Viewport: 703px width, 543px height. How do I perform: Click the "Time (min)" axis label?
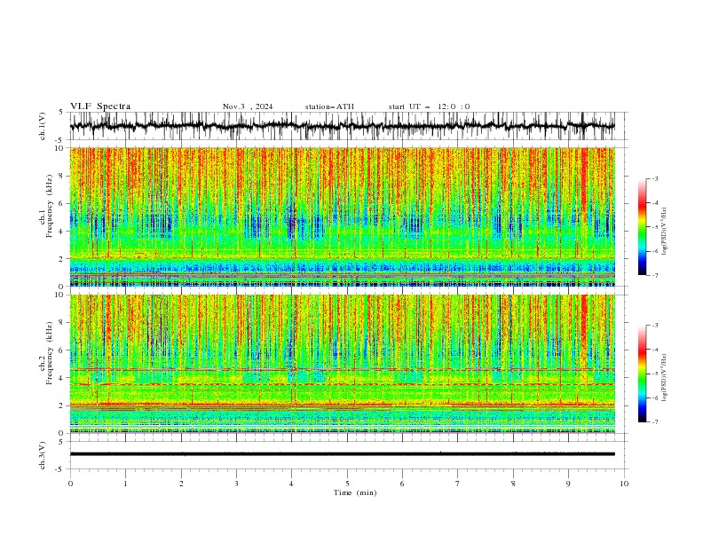tap(355, 492)
